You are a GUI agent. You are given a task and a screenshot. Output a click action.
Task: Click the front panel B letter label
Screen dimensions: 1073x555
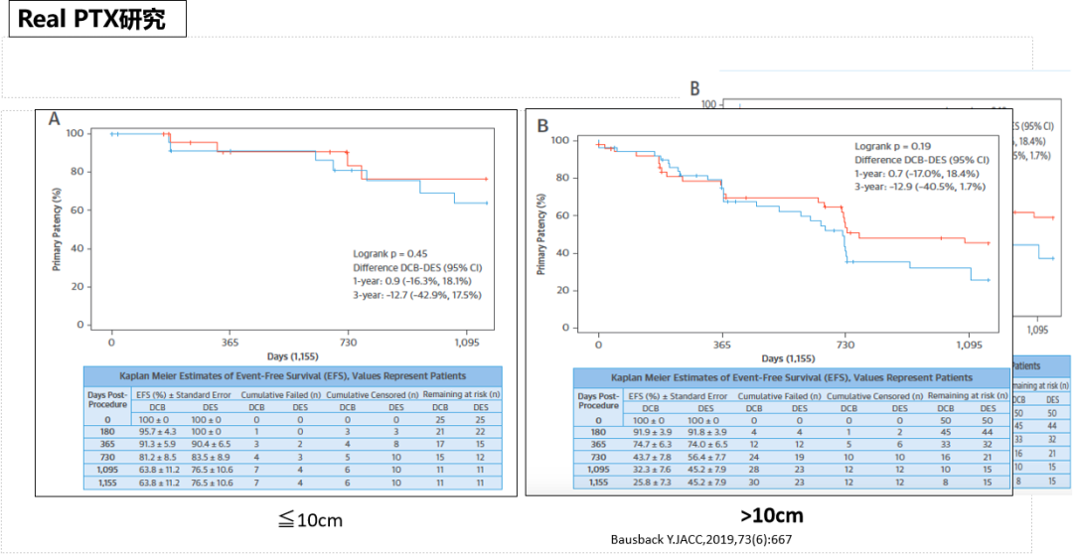[x=542, y=126]
